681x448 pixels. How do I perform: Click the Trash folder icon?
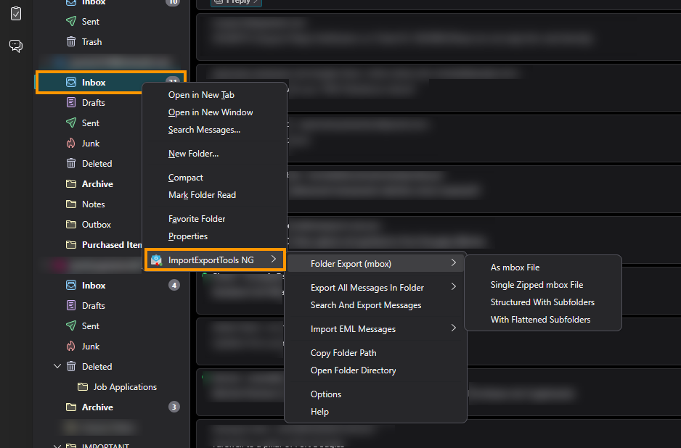click(x=71, y=41)
